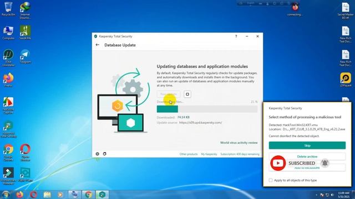Open Internet Download Manager desktop shortcut
Screen dimensions: 355x199
click(x=25, y=10)
